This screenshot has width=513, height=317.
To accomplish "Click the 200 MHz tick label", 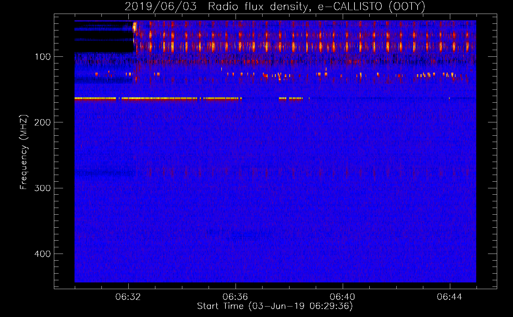I will pyautogui.click(x=42, y=122).
